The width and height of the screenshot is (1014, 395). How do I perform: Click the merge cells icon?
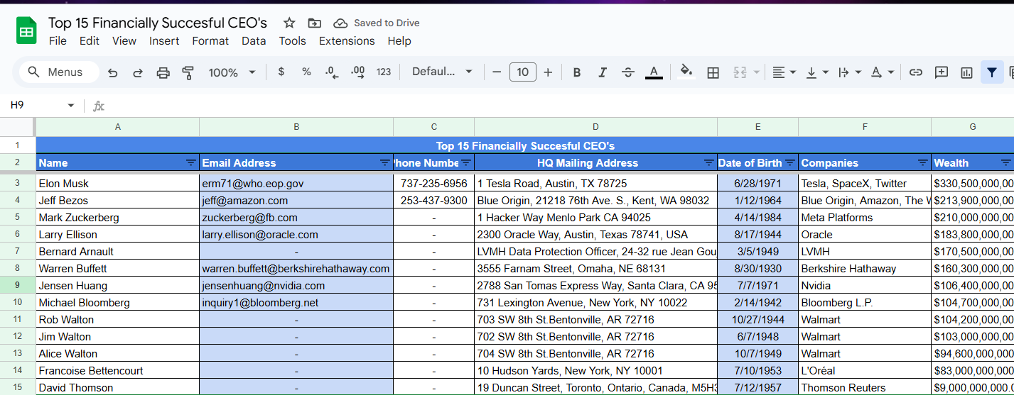pos(740,72)
